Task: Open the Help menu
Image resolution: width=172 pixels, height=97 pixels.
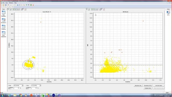Action: point(15,3)
